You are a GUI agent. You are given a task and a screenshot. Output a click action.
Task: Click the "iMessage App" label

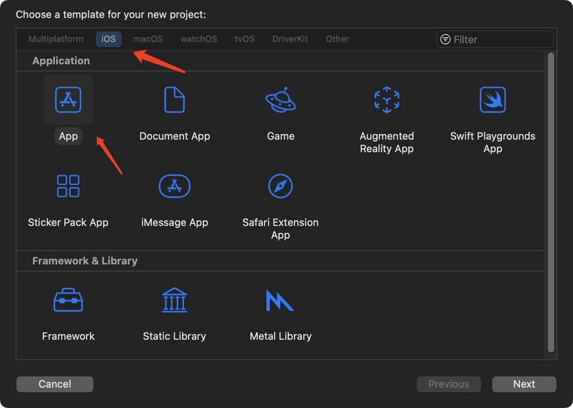point(175,222)
